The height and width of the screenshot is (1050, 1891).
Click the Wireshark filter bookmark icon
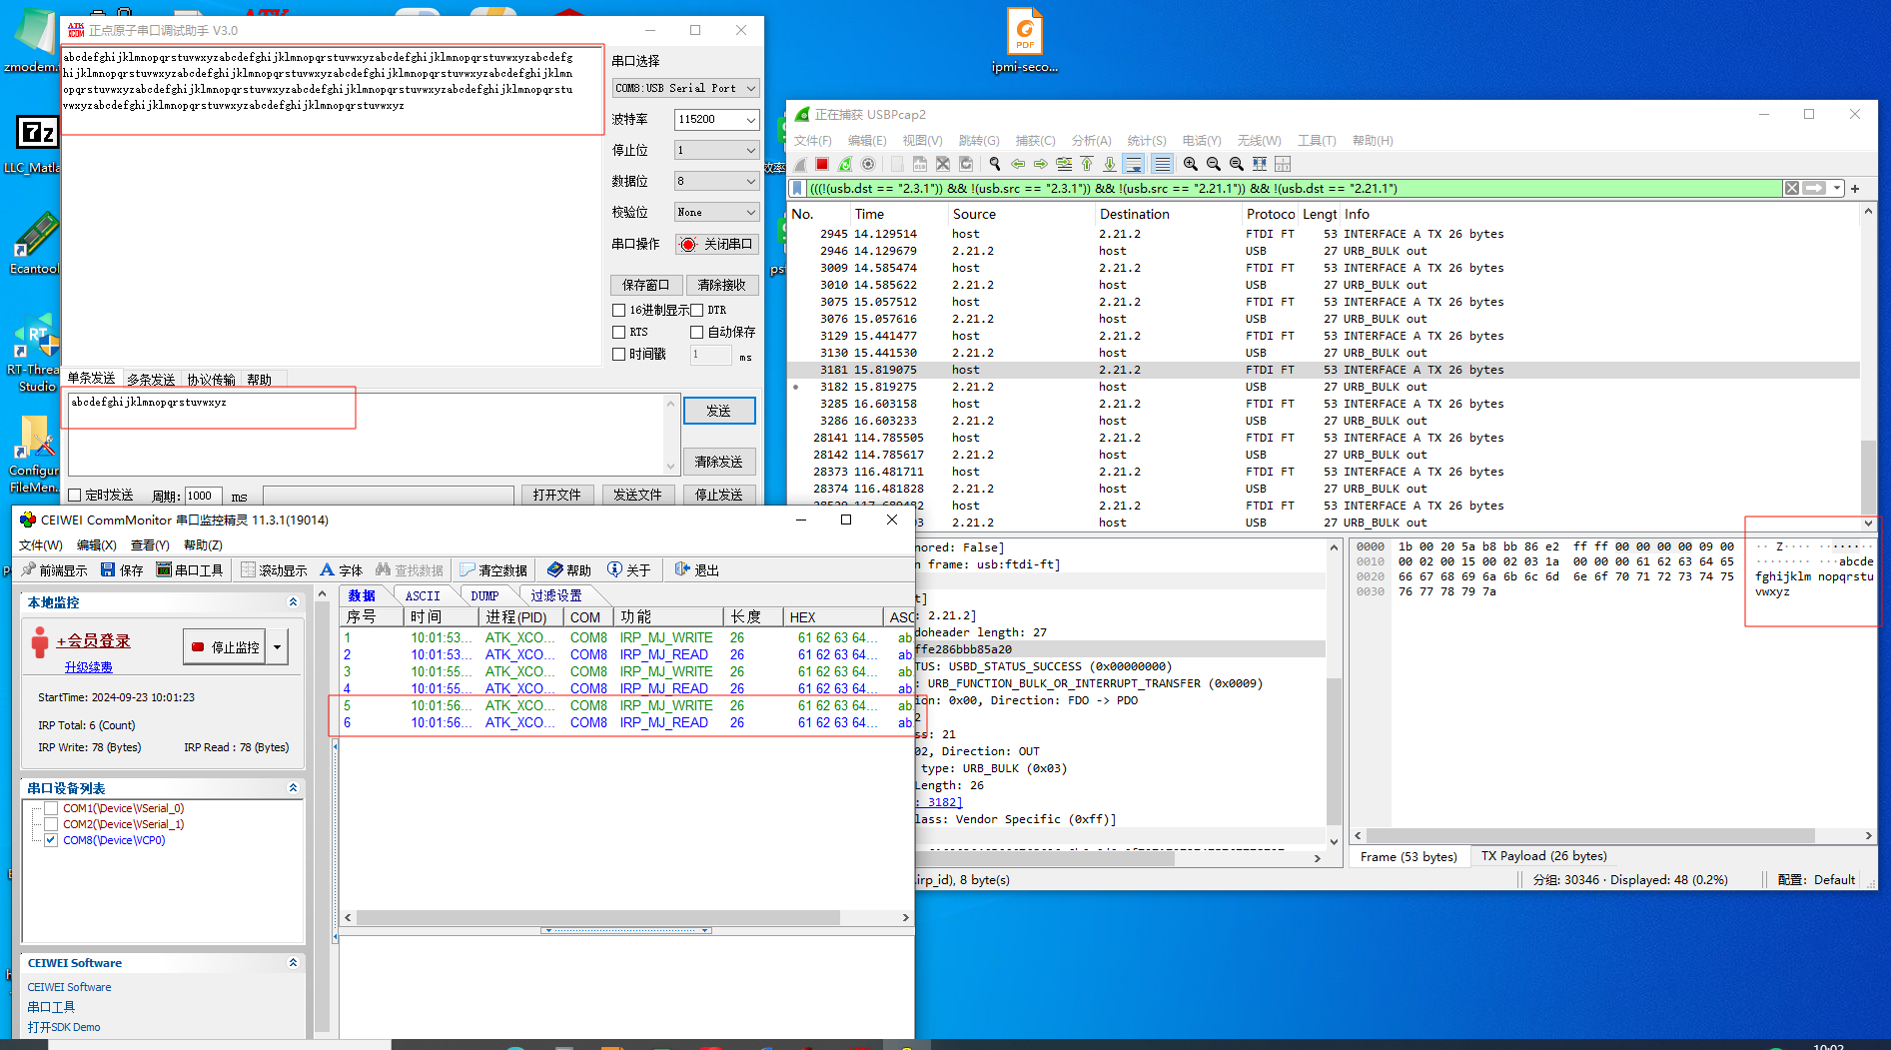point(797,188)
